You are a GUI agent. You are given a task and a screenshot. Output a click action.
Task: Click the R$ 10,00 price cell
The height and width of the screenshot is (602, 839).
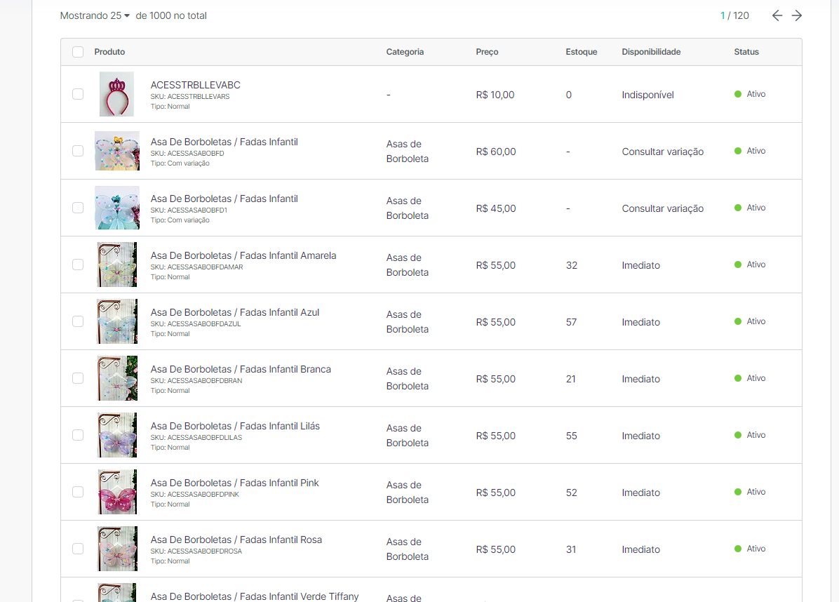tap(495, 95)
